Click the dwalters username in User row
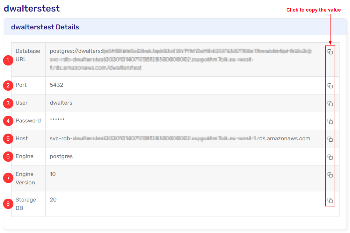The width and height of the screenshot is (350, 233). pyautogui.click(x=61, y=103)
